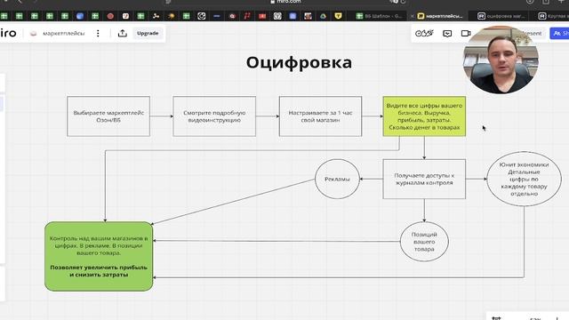Screen dimensions: 569x320
Task: Select the Настраиваете за 1 час box
Action: click(320, 116)
